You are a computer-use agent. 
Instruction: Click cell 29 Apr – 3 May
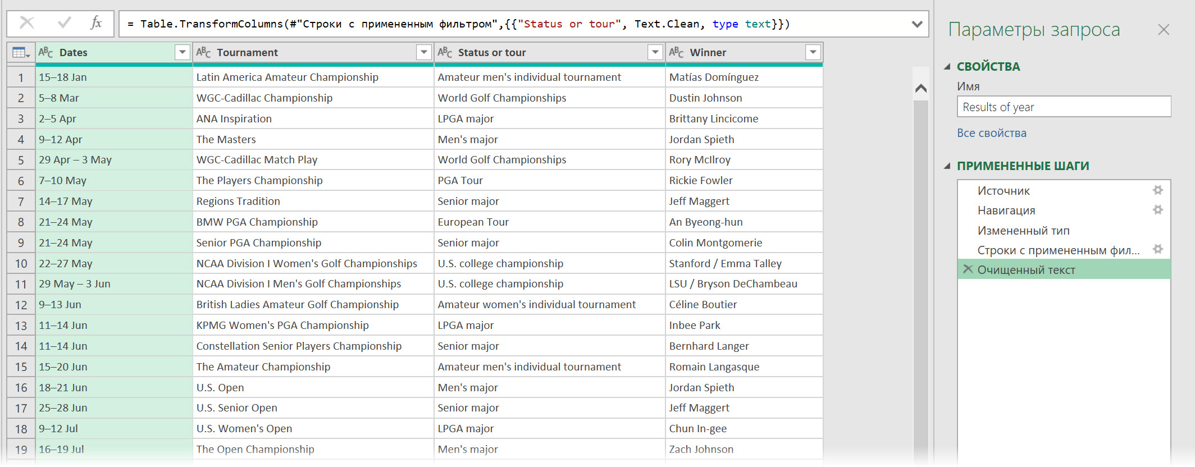click(114, 159)
